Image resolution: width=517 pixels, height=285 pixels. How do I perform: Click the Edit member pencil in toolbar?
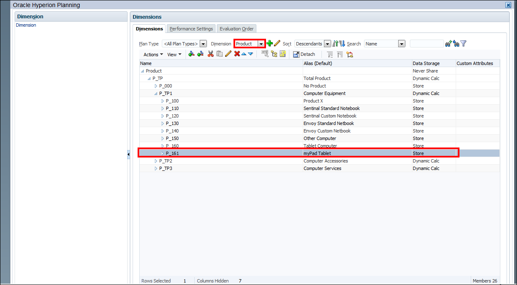pos(228,54)
